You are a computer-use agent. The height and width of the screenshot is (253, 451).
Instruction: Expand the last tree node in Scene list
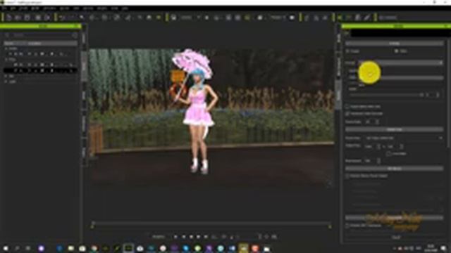[6, 82]
